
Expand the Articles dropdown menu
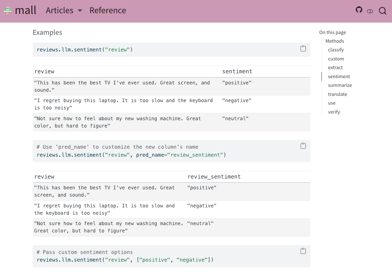[x=60, y=10]
